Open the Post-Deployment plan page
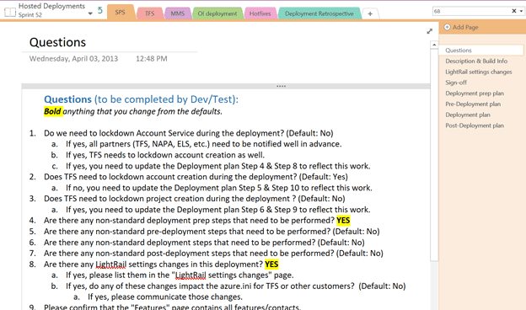 click(x=475, y=126)
